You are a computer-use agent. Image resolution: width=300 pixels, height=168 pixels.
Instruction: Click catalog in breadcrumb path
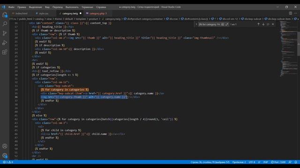[39, 19]
